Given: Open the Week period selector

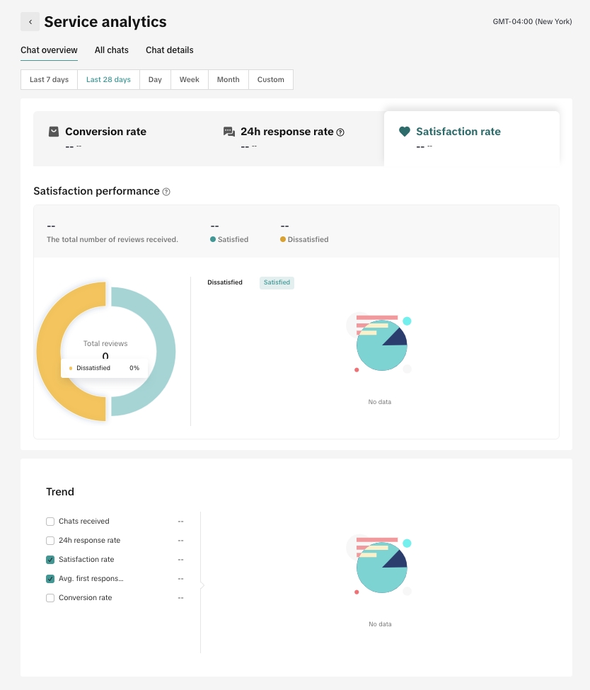Looking at the screenshot, I should pos(189,80).
